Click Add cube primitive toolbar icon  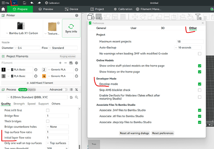(91, 17)
